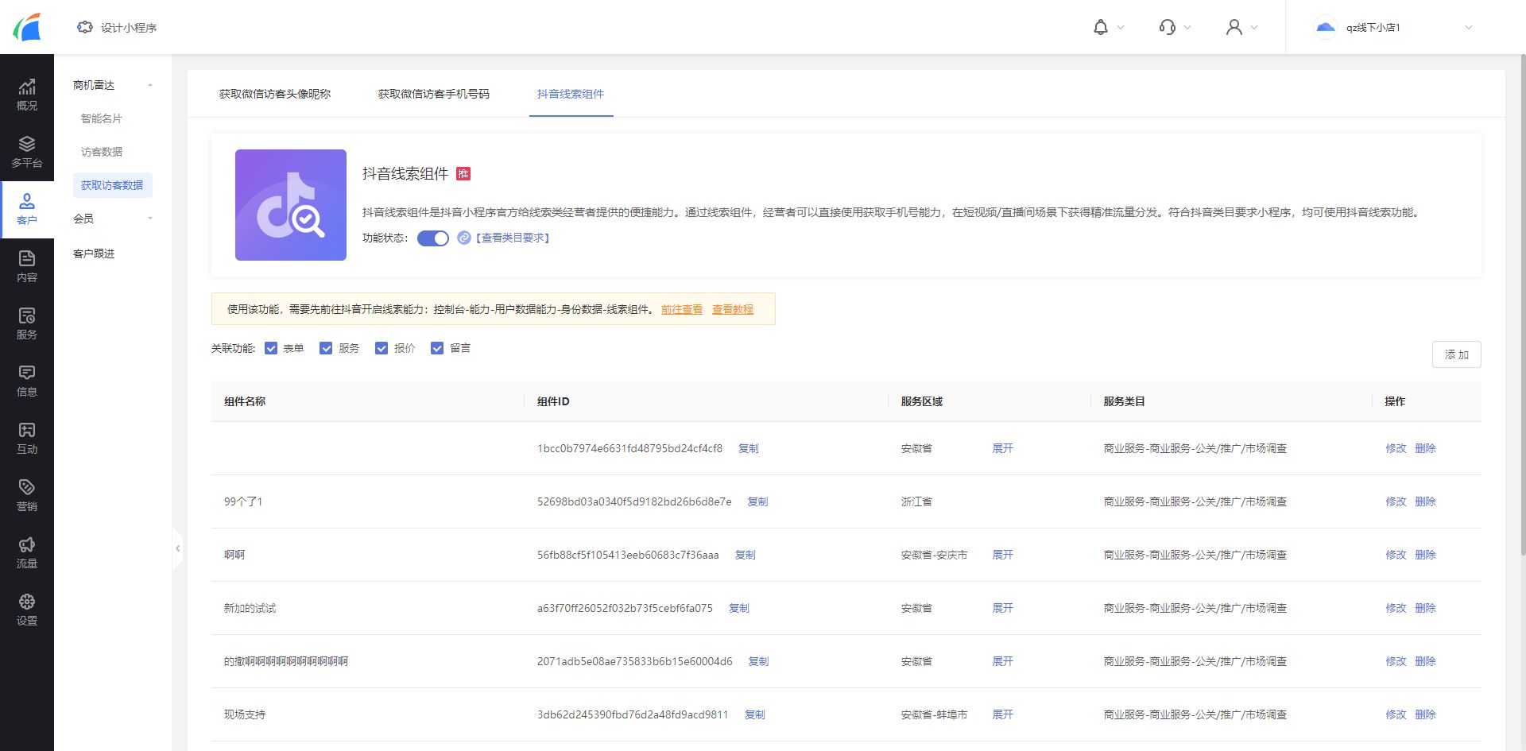1526x751 pixels.
Task: Click the 查看教程 link
Action: 733,309
